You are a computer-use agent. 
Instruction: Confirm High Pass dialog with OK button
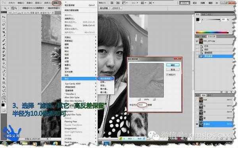click(x=173, y=65)
